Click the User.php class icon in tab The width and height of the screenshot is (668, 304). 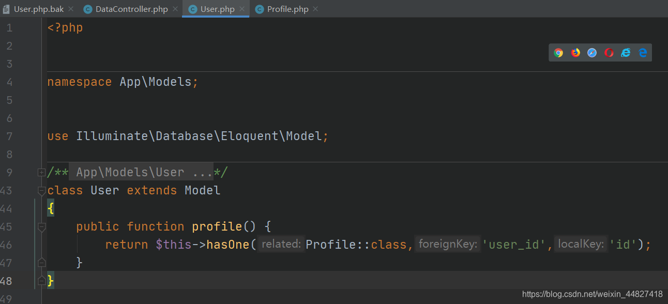pyautogui.click(x=193, y=9)
